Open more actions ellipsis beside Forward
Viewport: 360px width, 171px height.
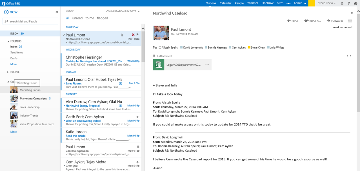coord(350,21)
